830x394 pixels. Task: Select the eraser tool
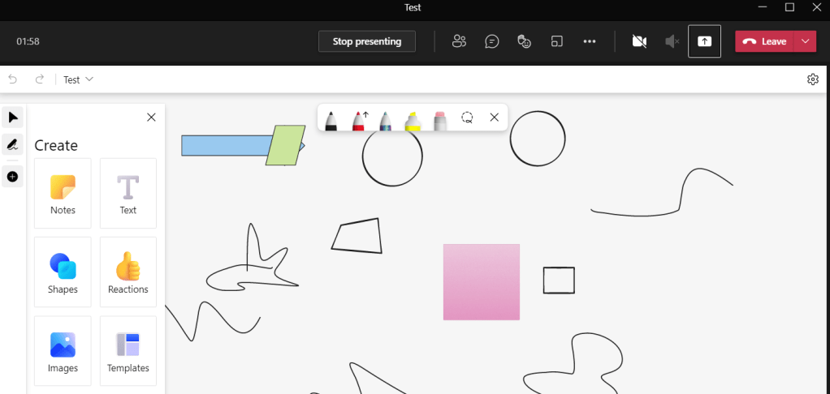pyautogui.click(x=440, y=120)
